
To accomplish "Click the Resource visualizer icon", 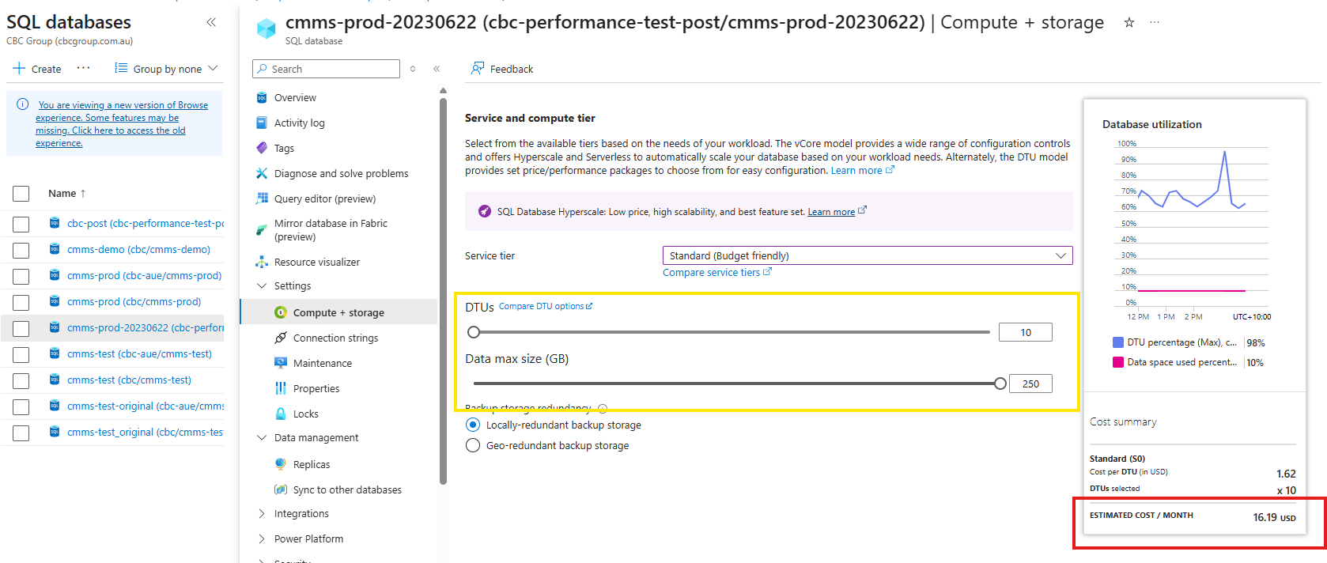I will click(x=262, y=262).
